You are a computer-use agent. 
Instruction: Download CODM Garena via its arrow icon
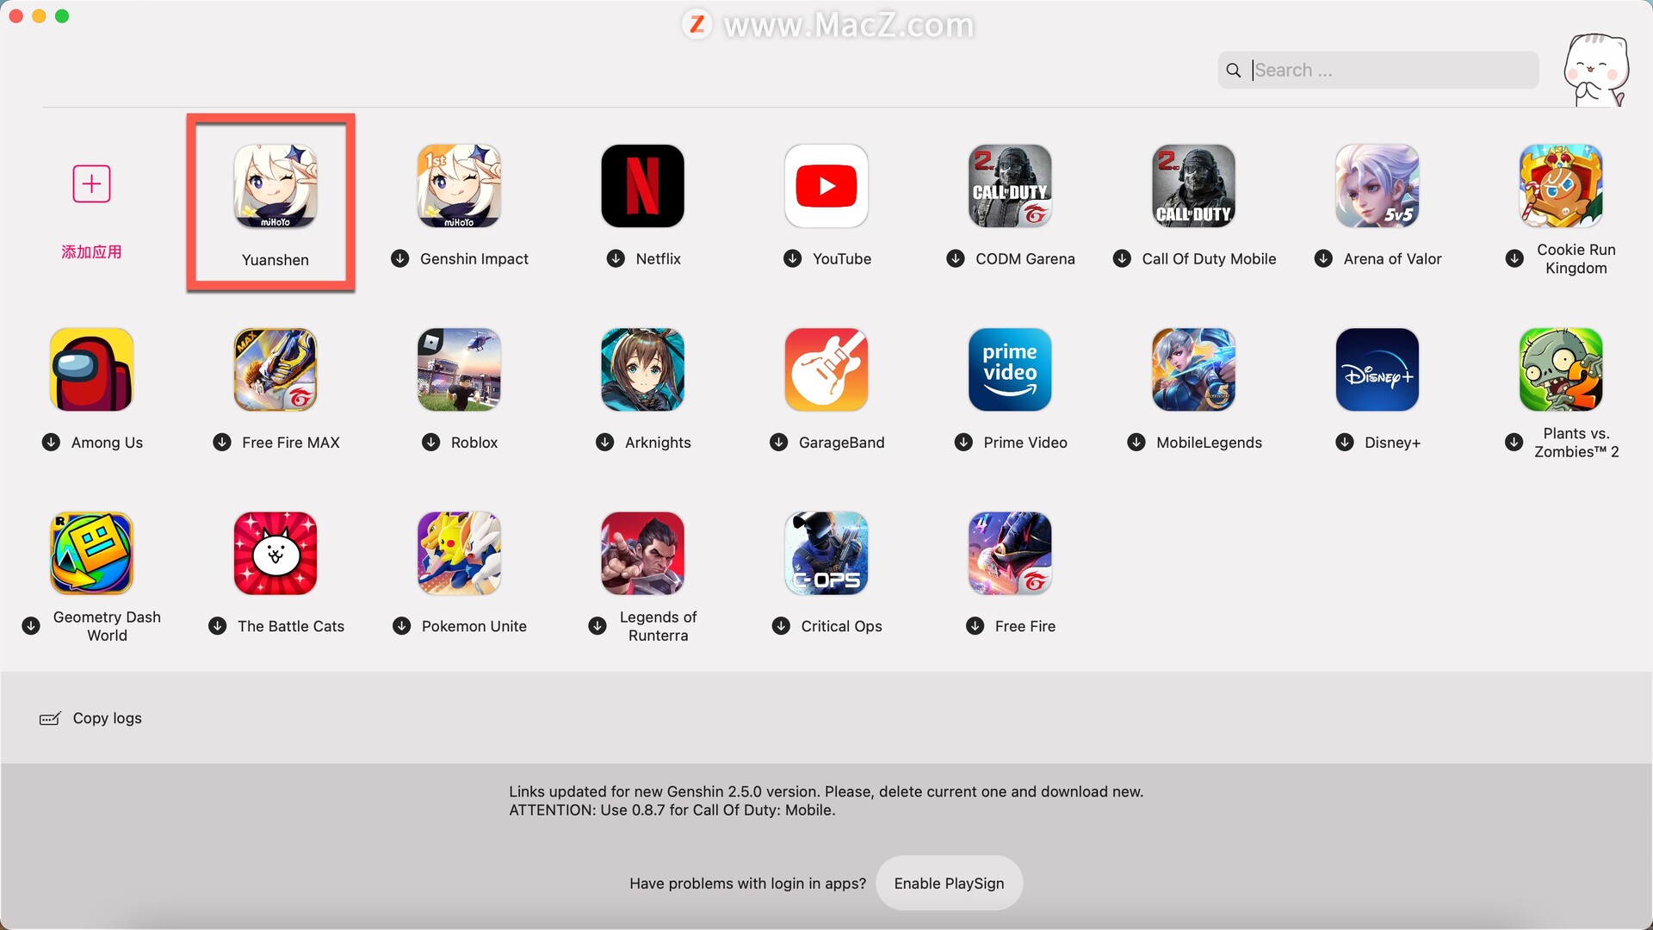pyautogui.click(x=956, y=258)
